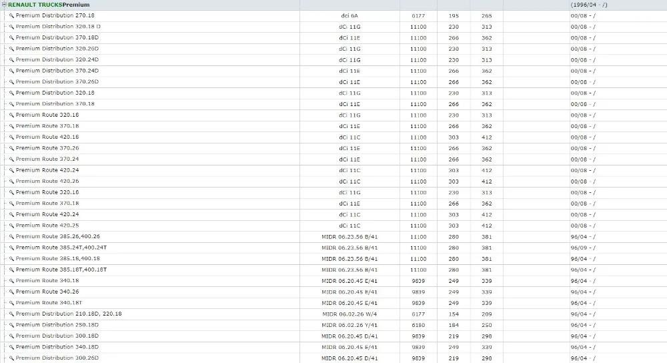Click '381' hp in Premium Route 385.18T,400.18T row
Screen dimensions: 667x363
point(487,270)
